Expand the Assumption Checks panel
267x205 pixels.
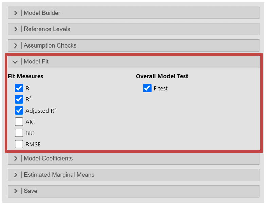pyautogui.click(x=50, y=45)
